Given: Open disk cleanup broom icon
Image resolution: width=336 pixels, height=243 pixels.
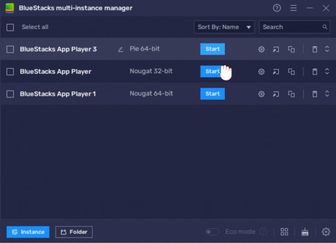Looking at the screenshot, I should (304, 232).
